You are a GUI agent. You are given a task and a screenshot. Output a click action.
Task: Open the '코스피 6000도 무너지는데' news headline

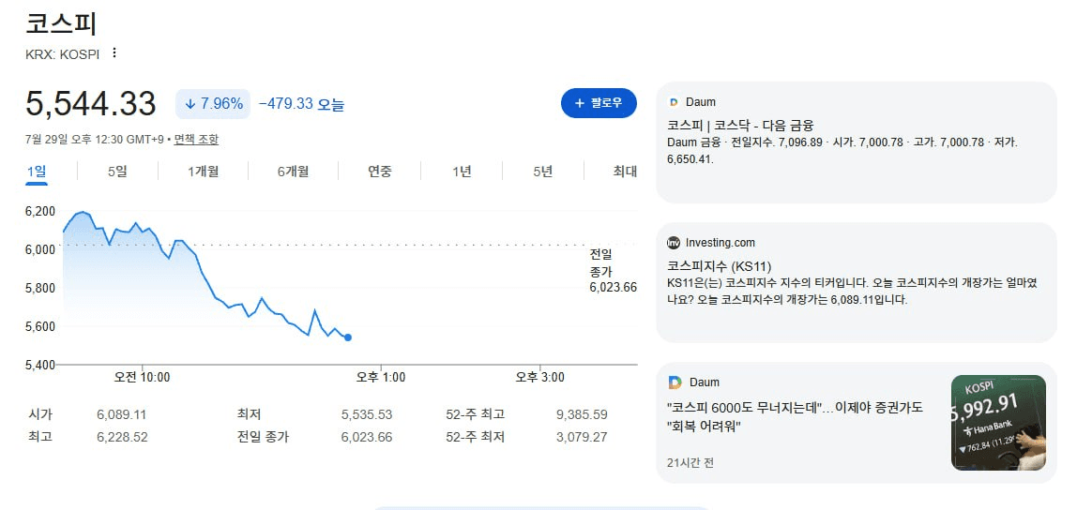coord(795,416)
